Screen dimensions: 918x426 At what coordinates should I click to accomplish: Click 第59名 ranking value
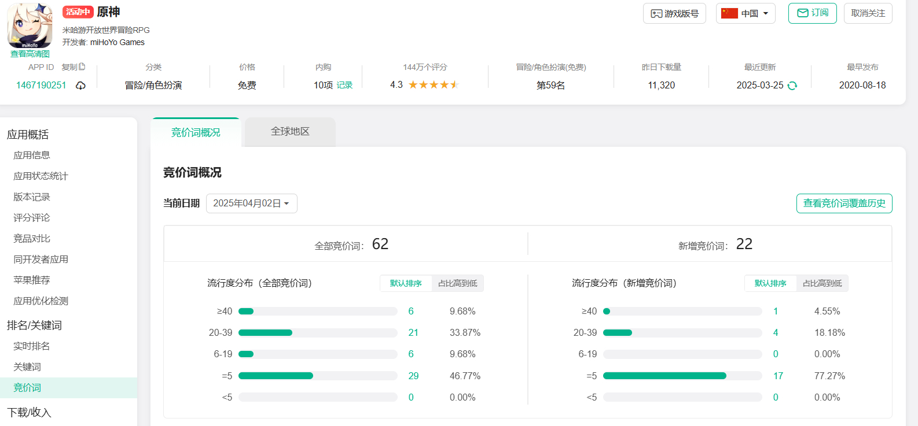point(551,85)
